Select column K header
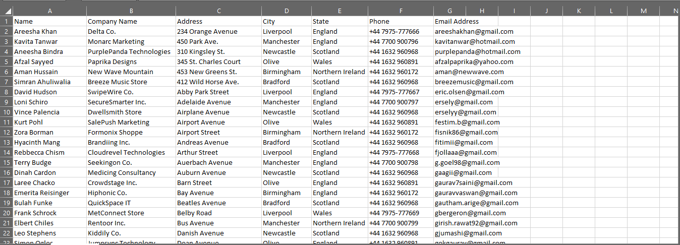 [579, 11]
